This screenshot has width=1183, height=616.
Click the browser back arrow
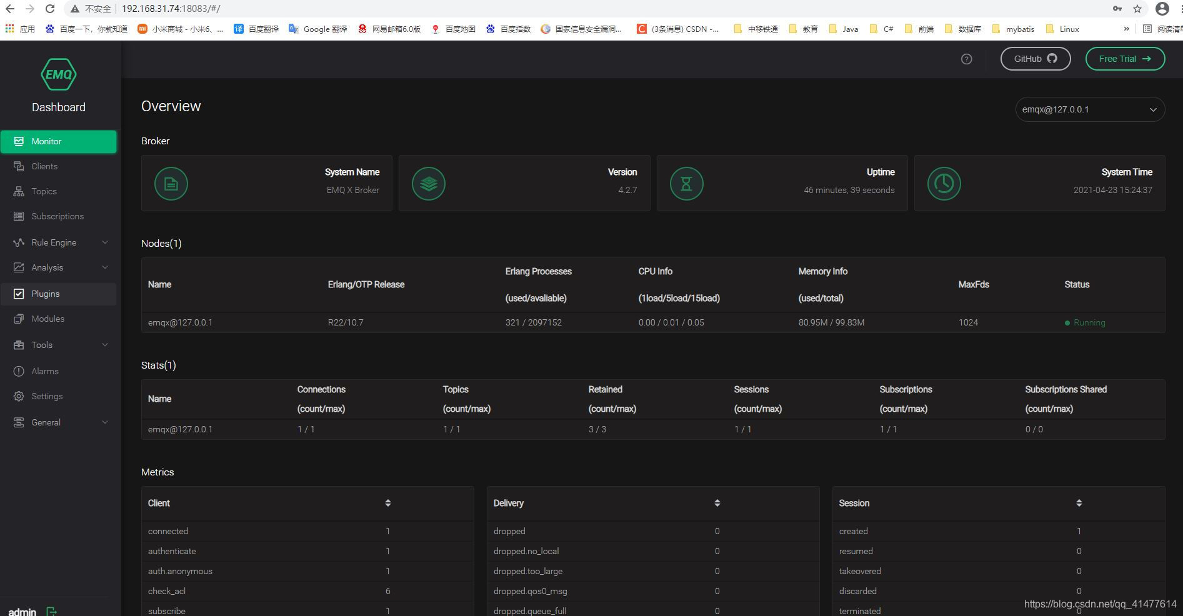(10, 9)
